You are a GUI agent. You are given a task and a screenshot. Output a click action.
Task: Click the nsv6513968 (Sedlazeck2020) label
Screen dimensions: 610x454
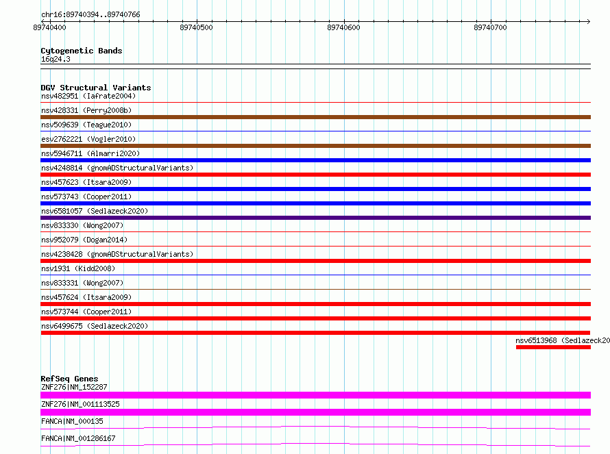(x=563, y=340)
